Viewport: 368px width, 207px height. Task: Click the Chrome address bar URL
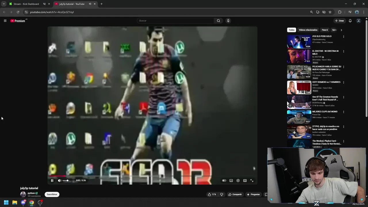coord(52,12)
